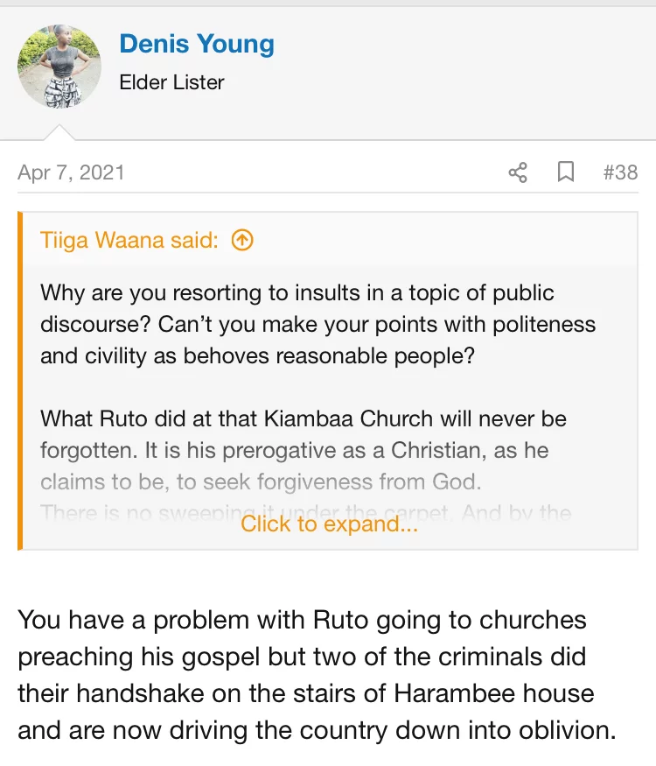Click the orange left border of quote block
This screenshot has width=656, height=766.
tap(20, 381)
